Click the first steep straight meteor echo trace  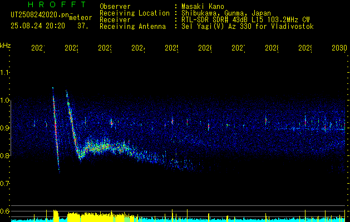(56, 130)
